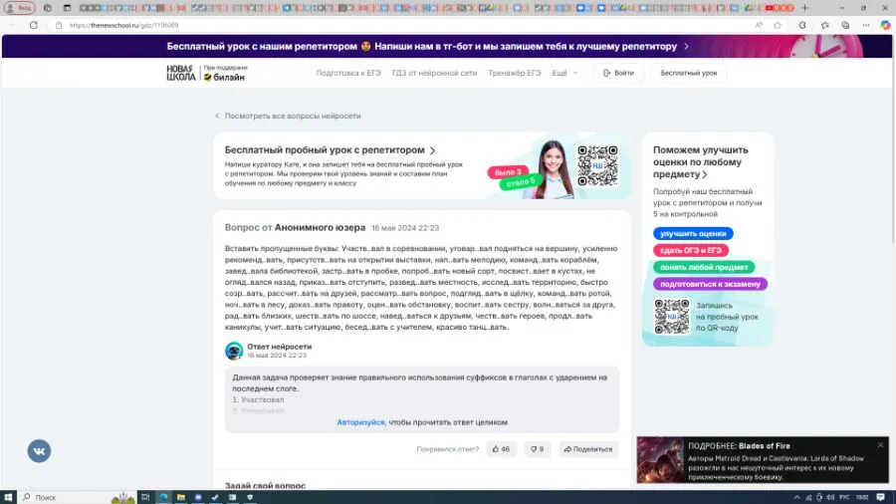The image size is (896, 504).
Task: Click the Бесплатный урок header button
Action: 689,73
